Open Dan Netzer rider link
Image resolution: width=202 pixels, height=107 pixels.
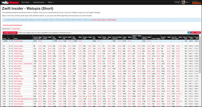(18, 66)
